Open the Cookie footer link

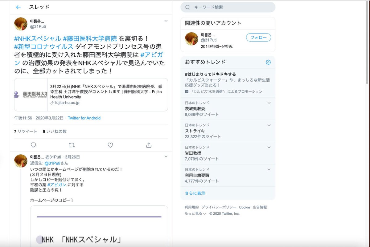245,207
